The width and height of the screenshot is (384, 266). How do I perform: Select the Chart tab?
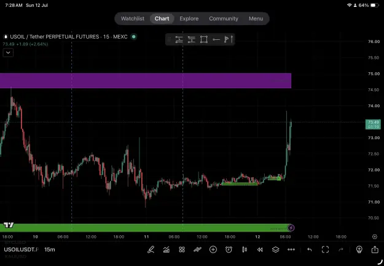click(162, 18)
